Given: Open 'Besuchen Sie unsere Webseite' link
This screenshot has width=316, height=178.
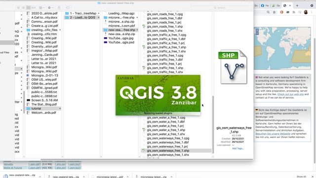Looking at the screenshot, I should [273, 133].
